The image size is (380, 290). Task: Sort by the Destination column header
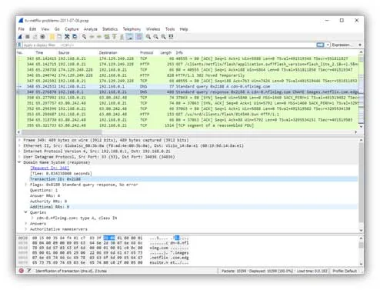coord(108,52)
